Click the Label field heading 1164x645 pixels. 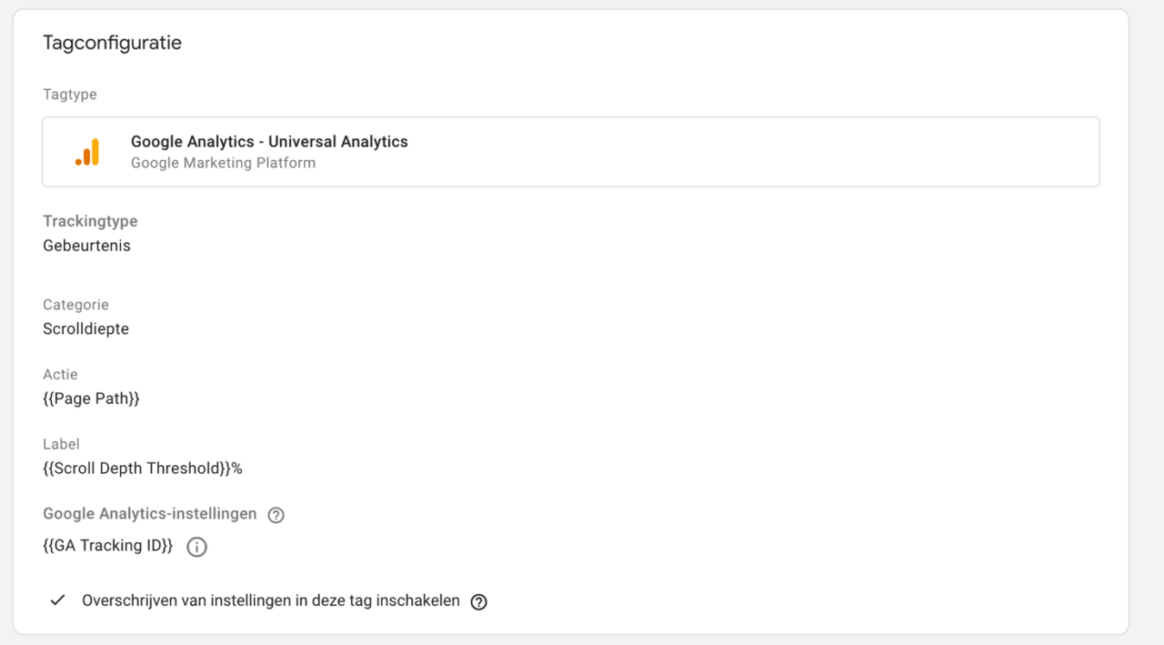pyautogui.click(x=61, y=444)
